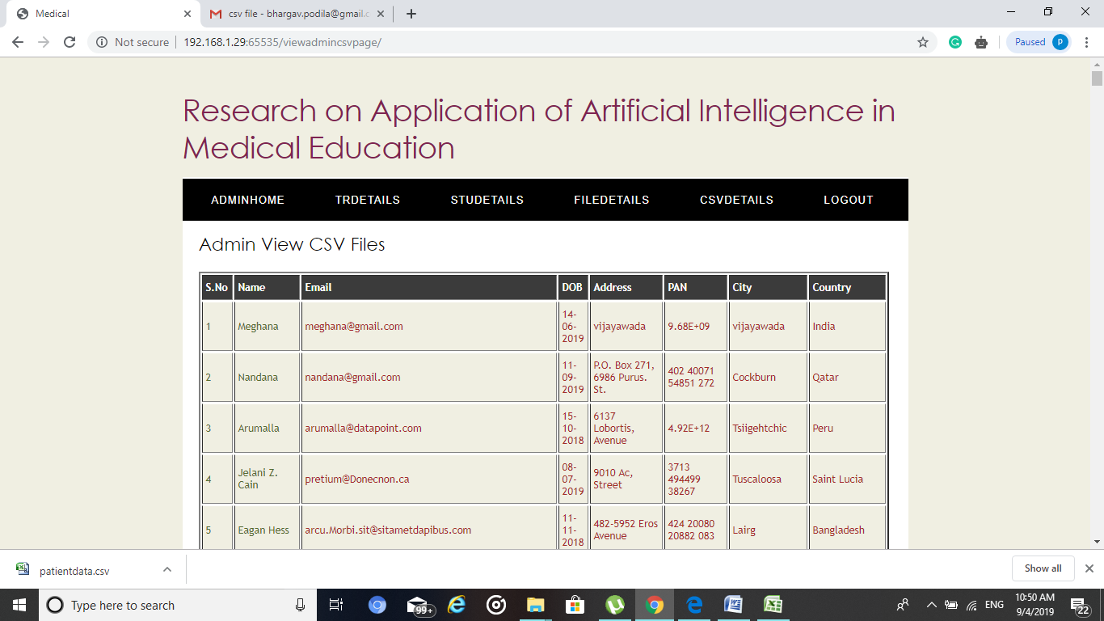Image resolution: width=1104 pixels, height=621 pixels.
Task: Click the site title heading link
Action: point(539,129)
